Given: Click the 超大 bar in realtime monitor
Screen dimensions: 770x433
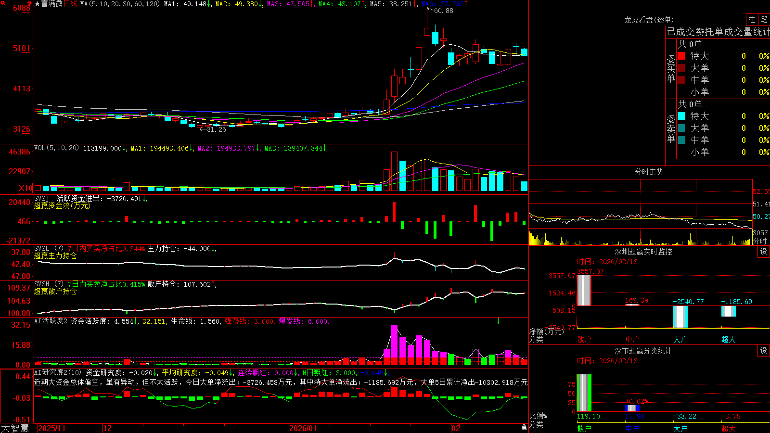Looking at the screenshot, I should pos(729,311).
